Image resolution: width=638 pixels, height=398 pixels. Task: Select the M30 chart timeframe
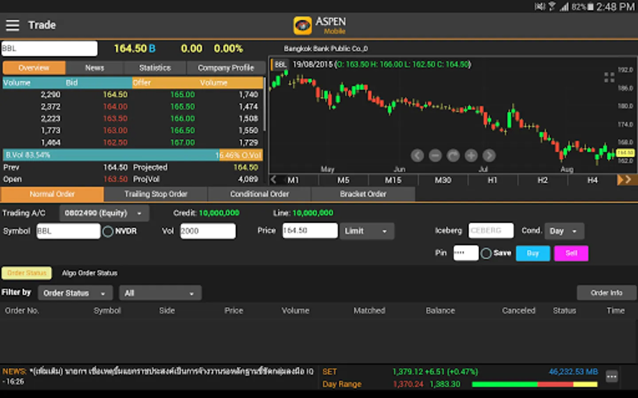click(x=443, y=180)
